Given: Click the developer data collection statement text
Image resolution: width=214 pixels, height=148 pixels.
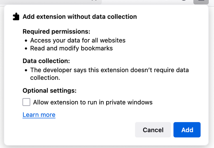Looking at the screenshot, I should click(x=109, y=70).
